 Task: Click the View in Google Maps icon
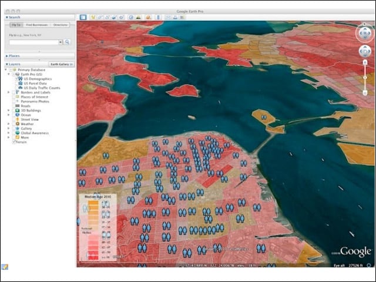coord(183,17)
